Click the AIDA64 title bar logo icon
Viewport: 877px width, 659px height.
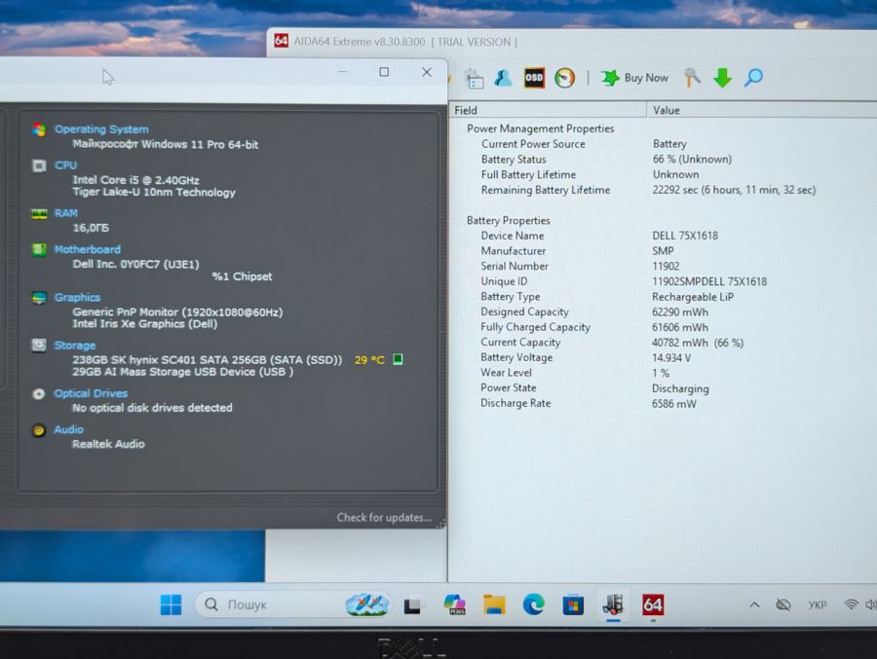pyautogui.click(x=282, y=41)
